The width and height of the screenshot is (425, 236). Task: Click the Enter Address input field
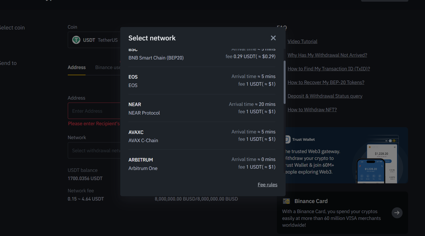pos(94,111)
